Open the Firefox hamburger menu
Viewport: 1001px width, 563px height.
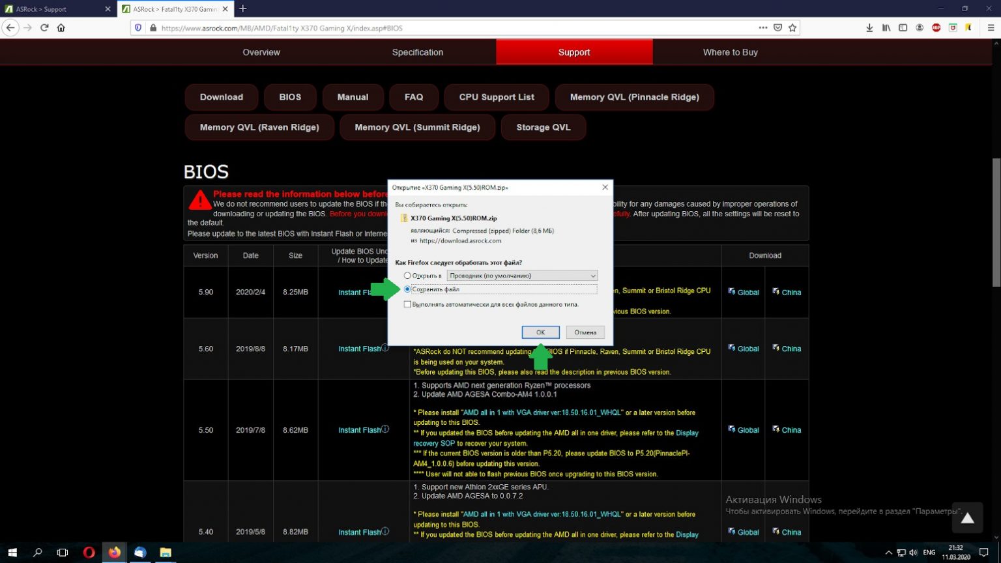(991, 27)
